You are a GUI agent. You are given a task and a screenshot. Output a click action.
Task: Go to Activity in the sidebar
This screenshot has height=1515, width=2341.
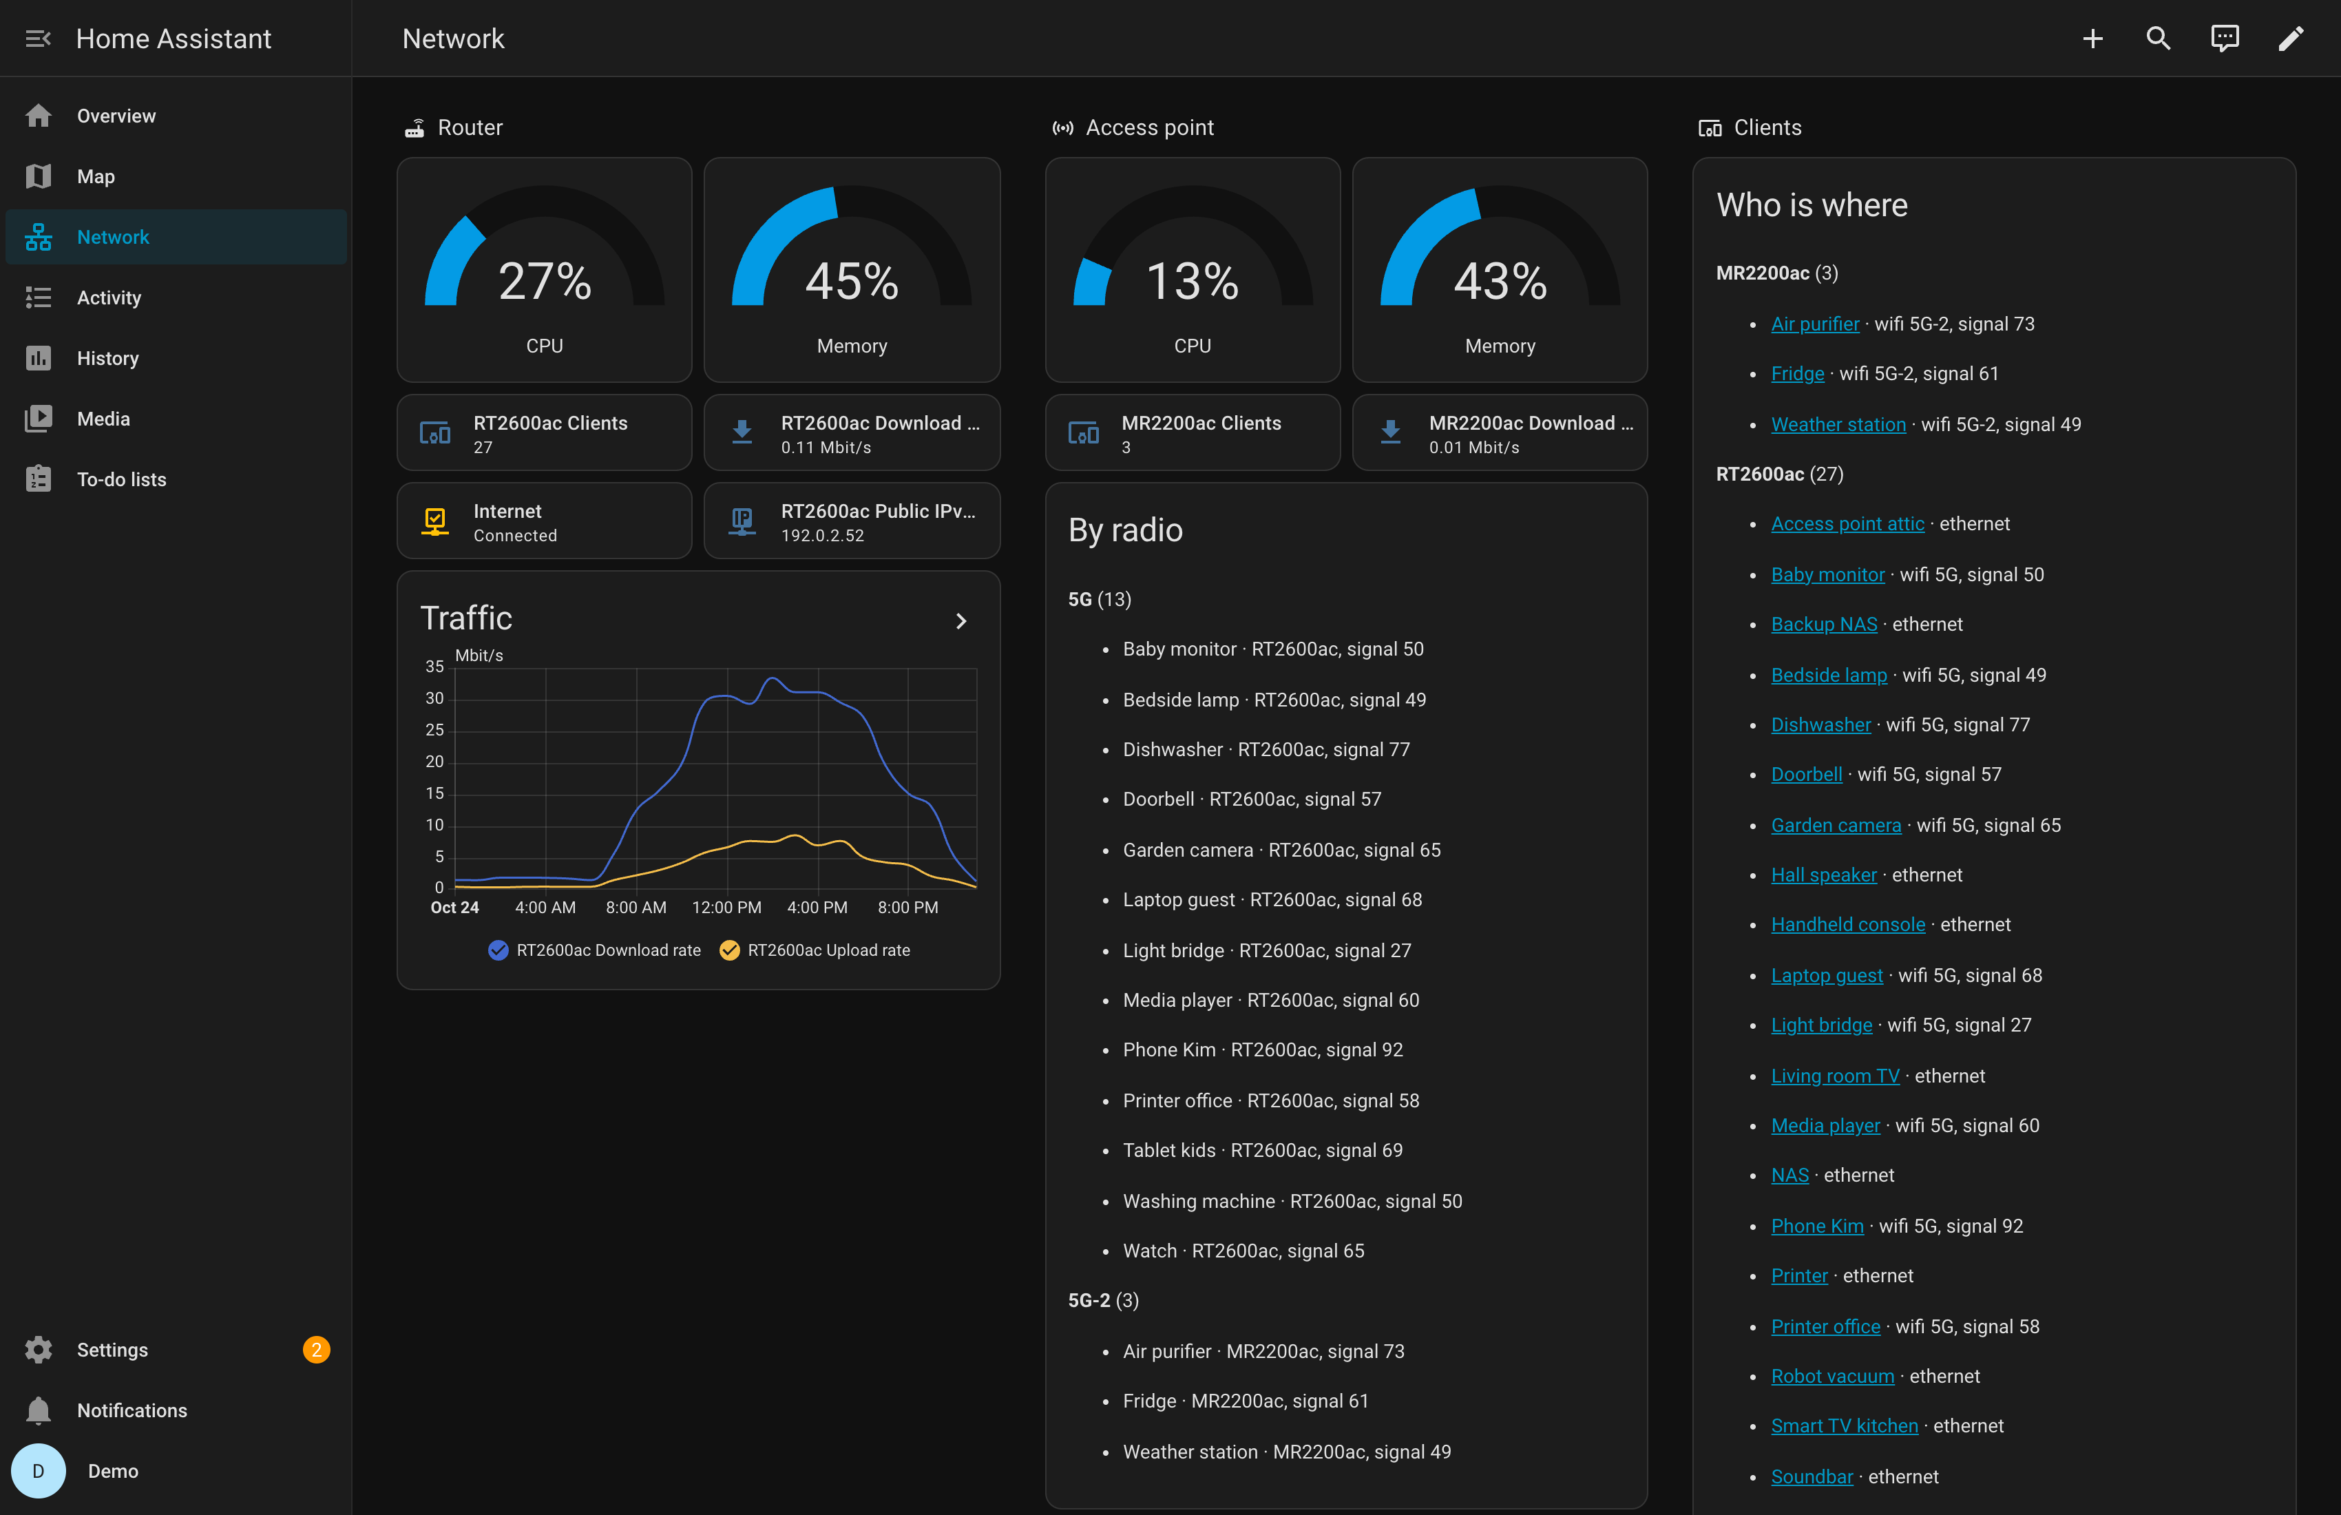tap(176, 297)
